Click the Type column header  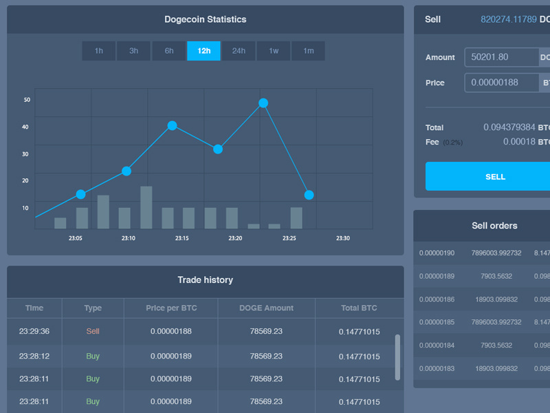(93, 308)
